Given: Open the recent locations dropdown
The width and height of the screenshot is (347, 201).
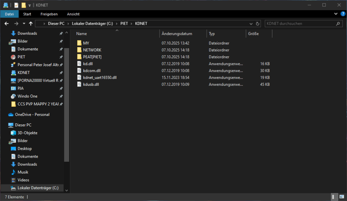Looking at the screenshot, I should (x=24, y=24).
